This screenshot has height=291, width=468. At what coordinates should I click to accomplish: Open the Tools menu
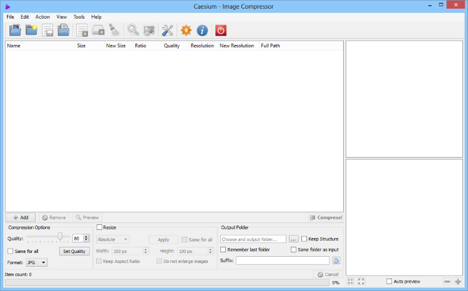[79, 17]
